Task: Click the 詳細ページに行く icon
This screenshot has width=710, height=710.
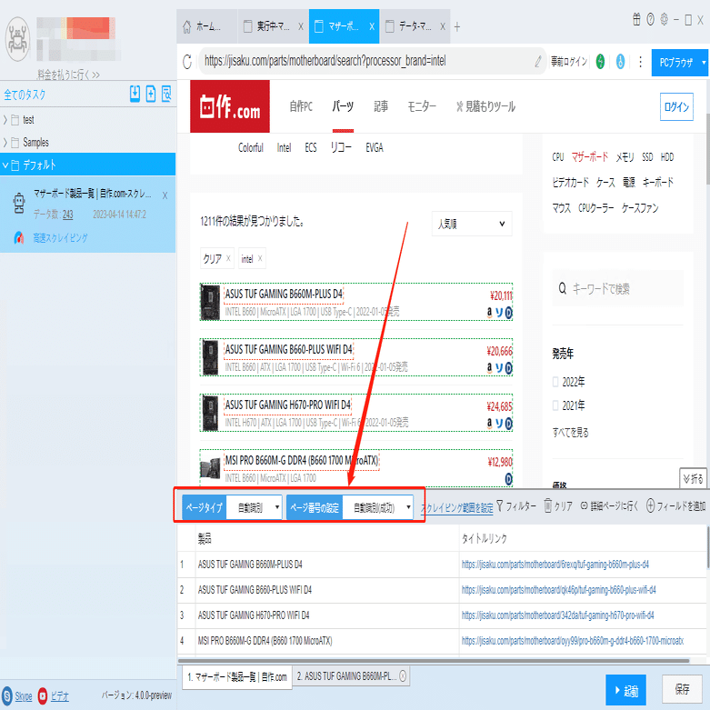Action: [585, 505]
